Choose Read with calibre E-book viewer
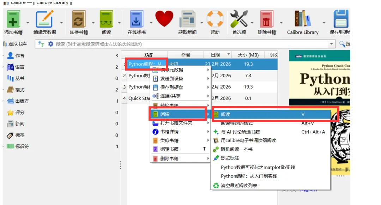Screen dimensions: 381x205 coord(271,140)
